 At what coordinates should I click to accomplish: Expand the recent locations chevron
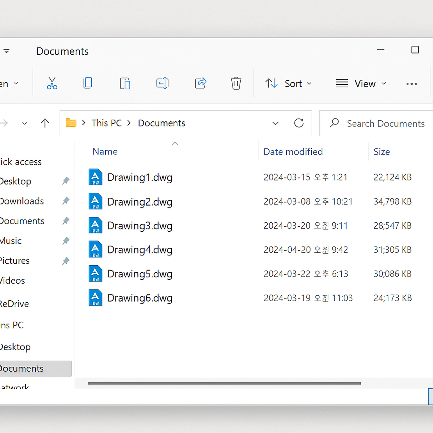pyautogui.click(x=25, y=123)
